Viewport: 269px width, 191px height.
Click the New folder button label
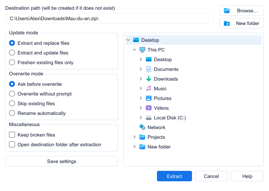248,23
